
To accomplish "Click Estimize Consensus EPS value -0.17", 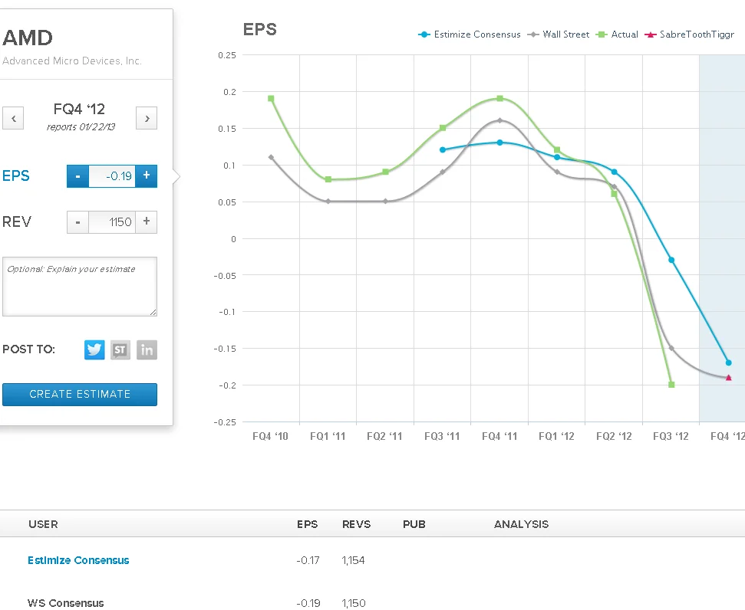I will pos(308,561).
